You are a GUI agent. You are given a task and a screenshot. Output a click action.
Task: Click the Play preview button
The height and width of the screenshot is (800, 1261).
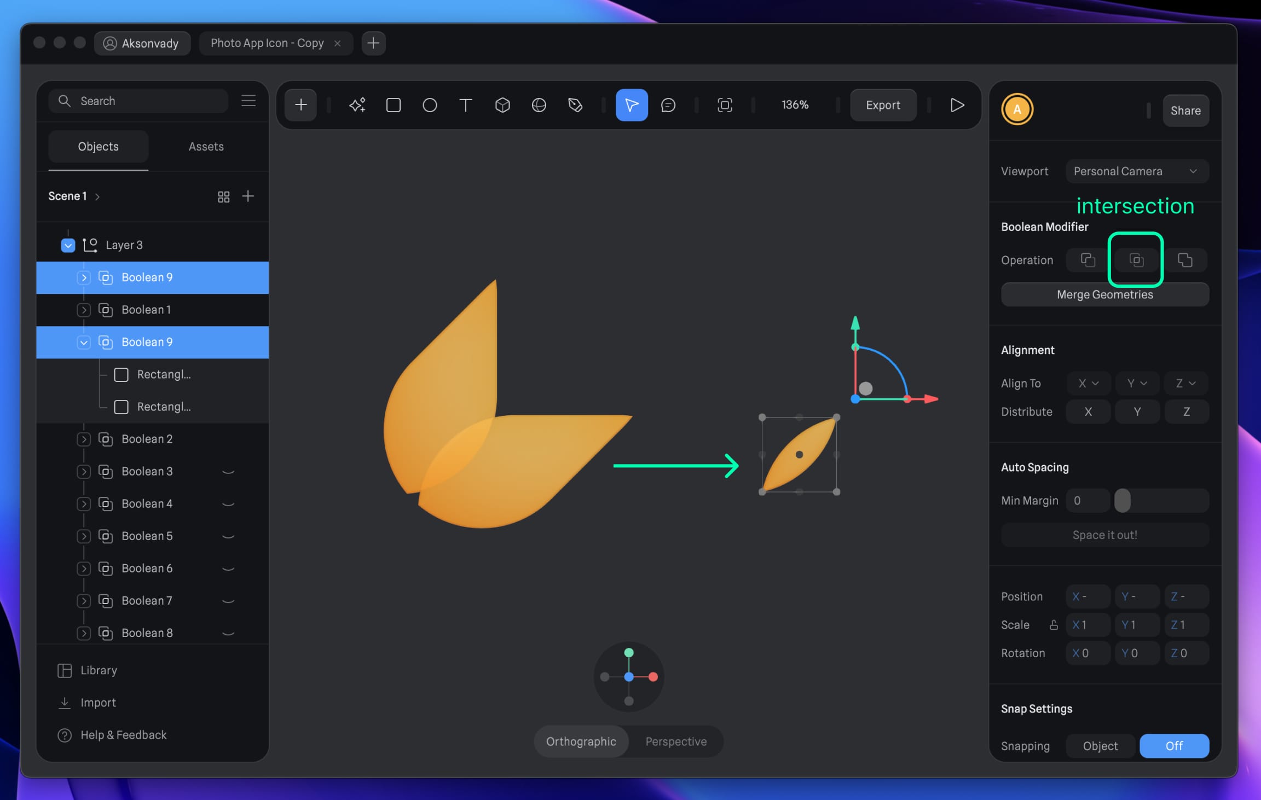pos(957,105)
